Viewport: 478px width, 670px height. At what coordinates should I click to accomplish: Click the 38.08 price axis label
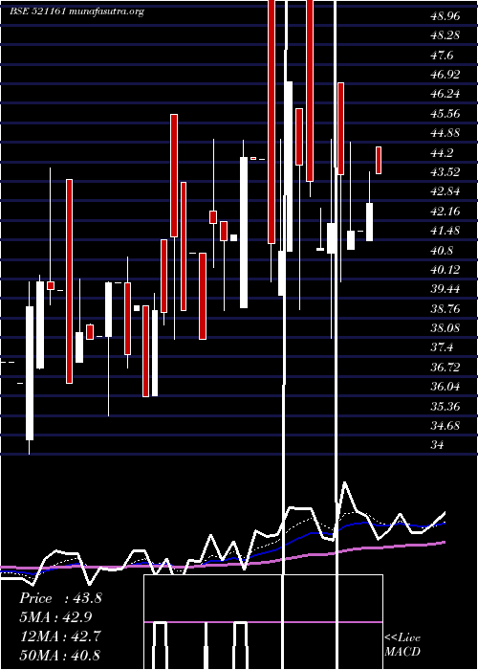click(445, 328)
